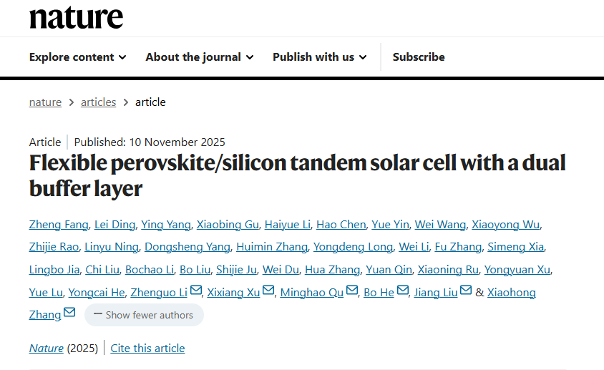Click envelope icon next to Jiang Liu
The width and height of the screenshot is (604, 370).
[x=466, y=291]
